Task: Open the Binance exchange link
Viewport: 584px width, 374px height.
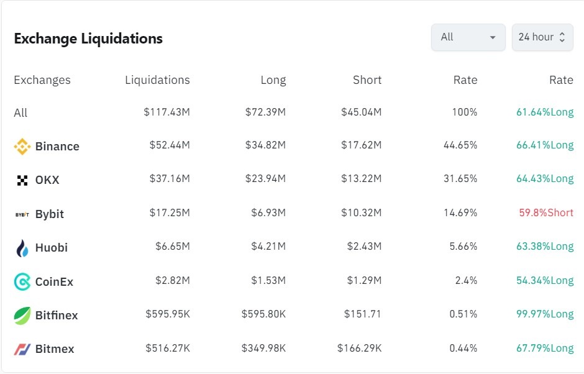Action: pos(57,147)
